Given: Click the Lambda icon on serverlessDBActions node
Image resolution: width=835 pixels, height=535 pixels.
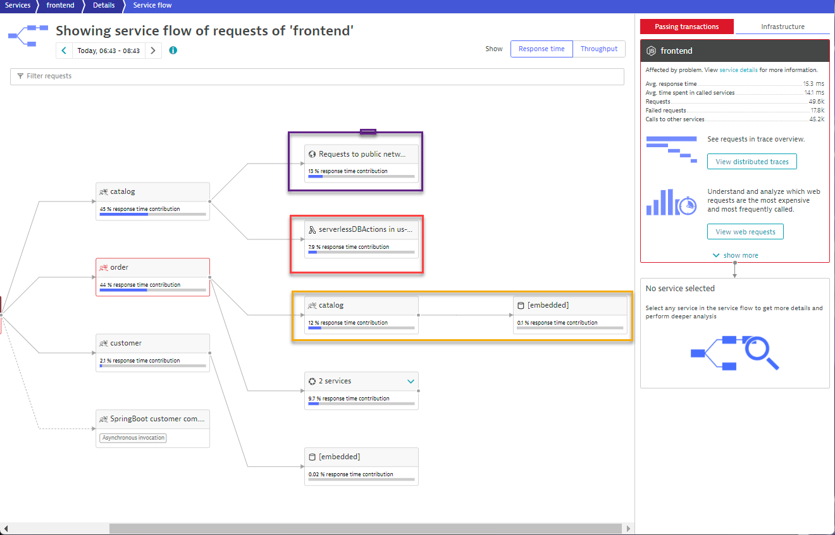Looking at the screenshot, I should pos(311,230).
